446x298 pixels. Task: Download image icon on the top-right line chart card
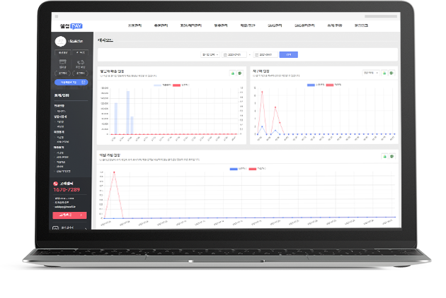[384, 73]
